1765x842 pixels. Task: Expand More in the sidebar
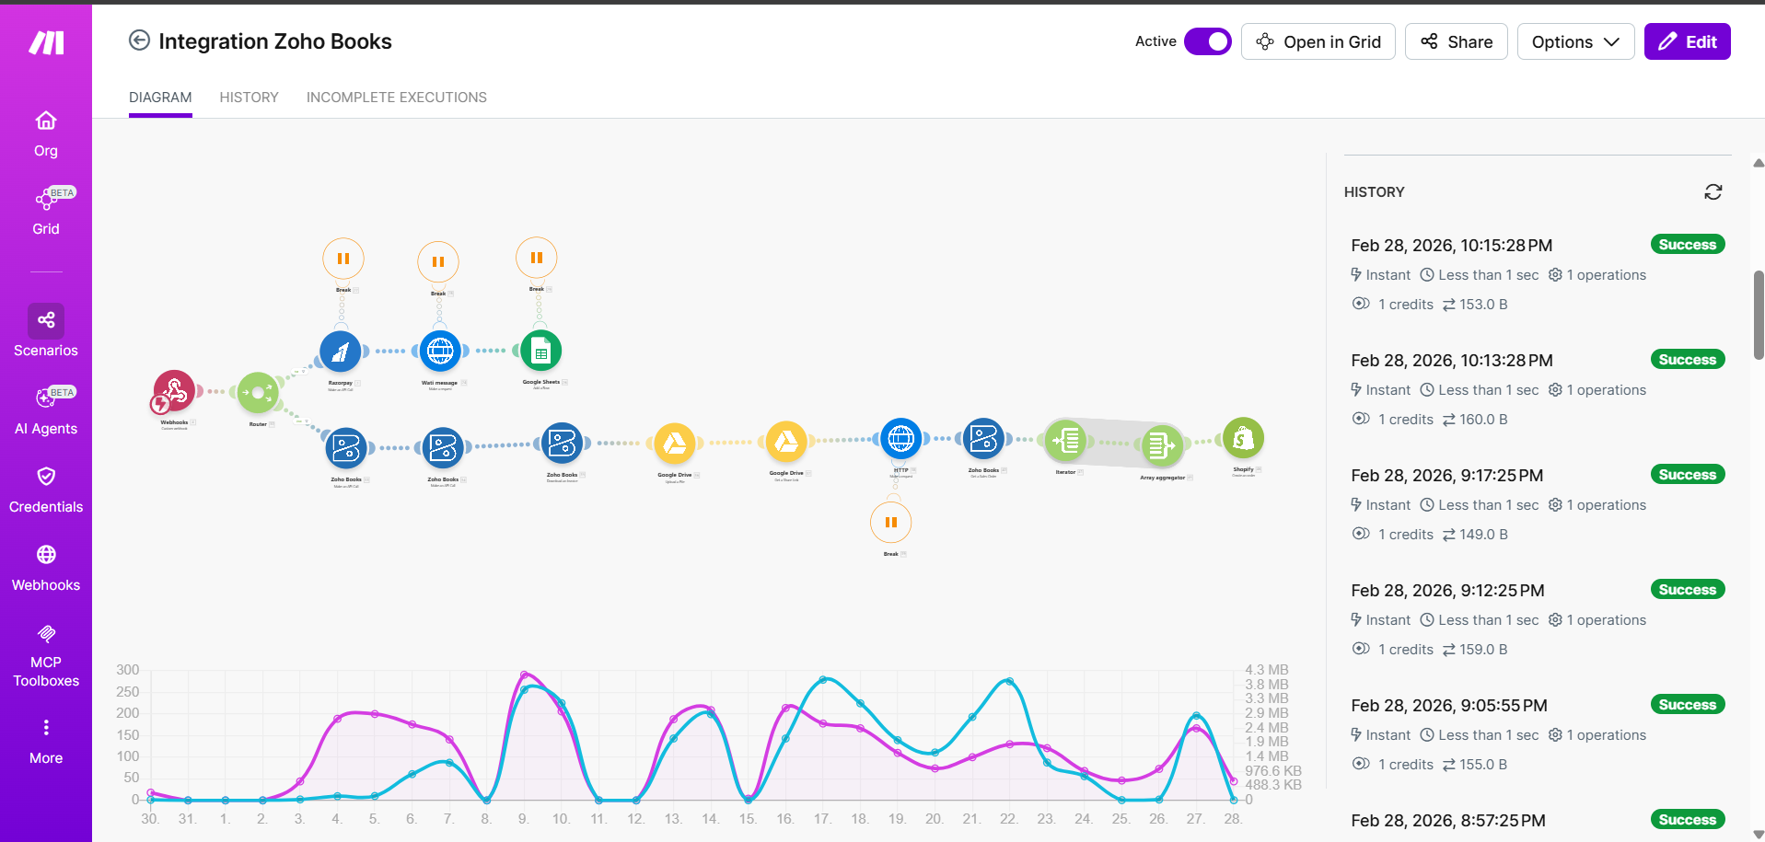pyautogui.click(x=46, y=743)
